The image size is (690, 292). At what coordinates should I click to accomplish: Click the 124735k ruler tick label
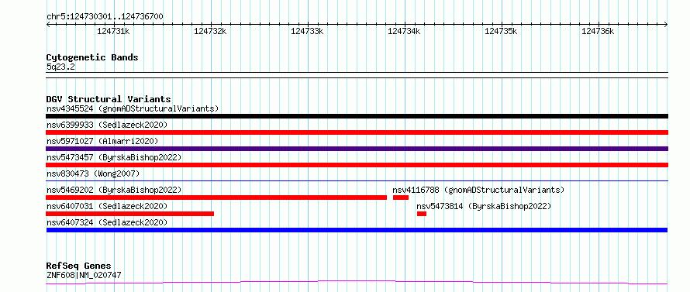pos(501,31)
